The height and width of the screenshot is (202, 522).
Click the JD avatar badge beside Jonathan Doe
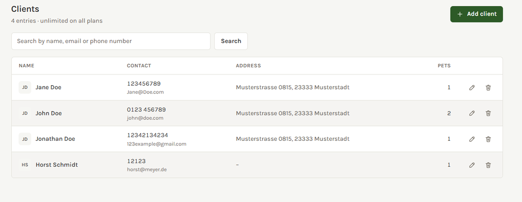(25, 139)
